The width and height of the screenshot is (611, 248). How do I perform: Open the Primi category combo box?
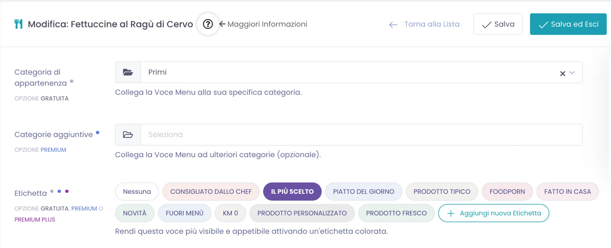point(349,72)
